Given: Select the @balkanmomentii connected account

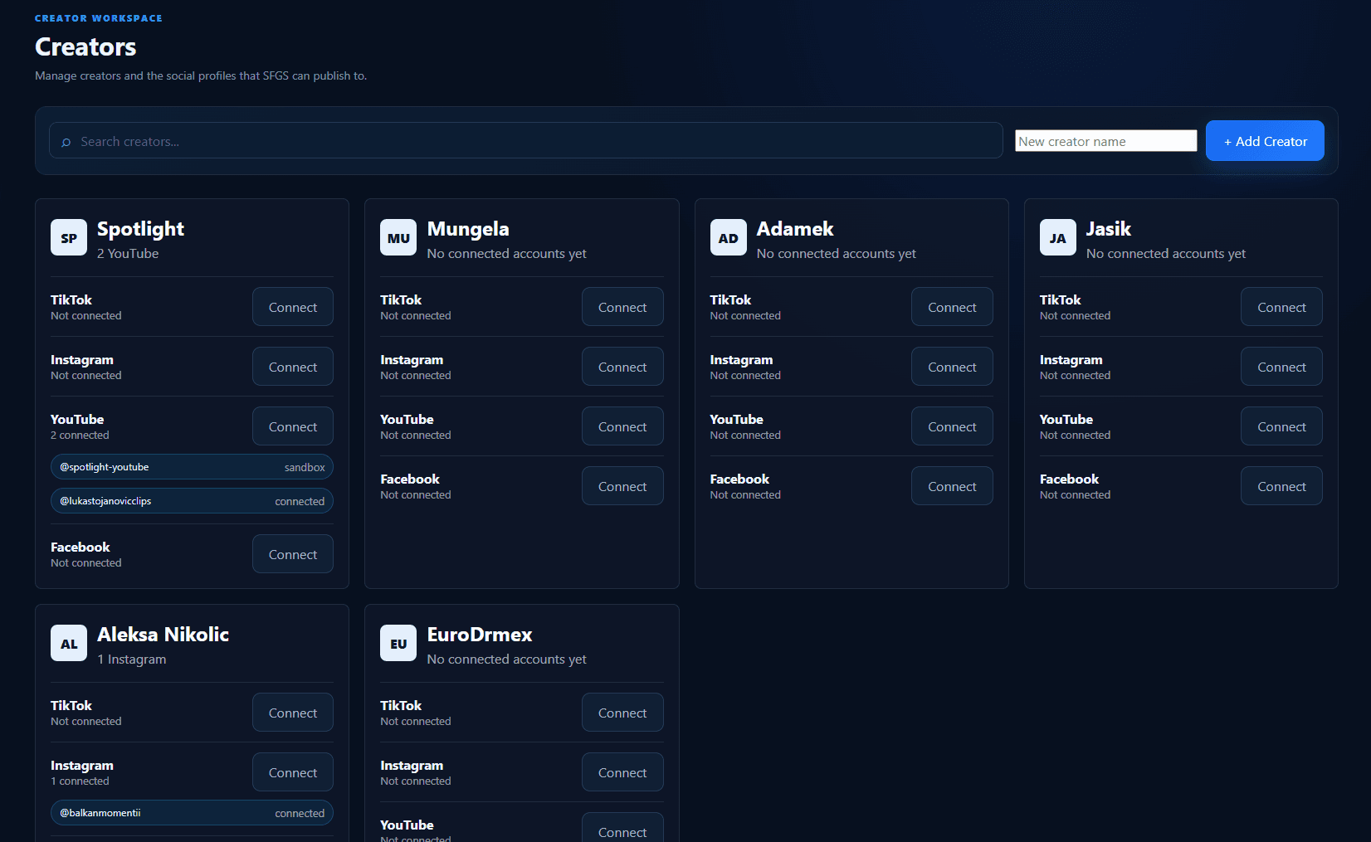Looking at the screenshot, I should pos(192,813).
